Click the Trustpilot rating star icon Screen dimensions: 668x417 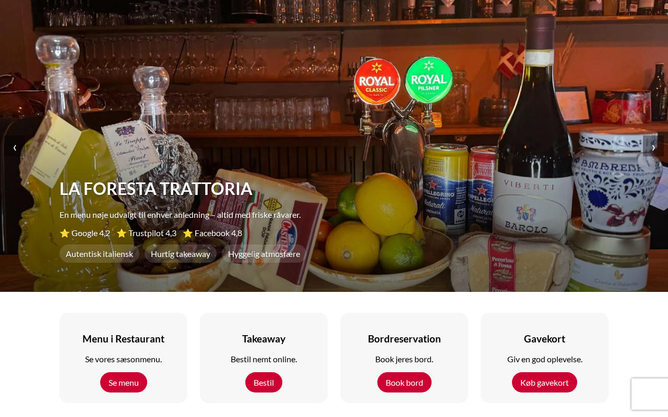click(122, 233)
